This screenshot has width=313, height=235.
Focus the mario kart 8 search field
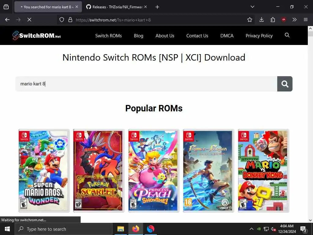click(146, 84)
